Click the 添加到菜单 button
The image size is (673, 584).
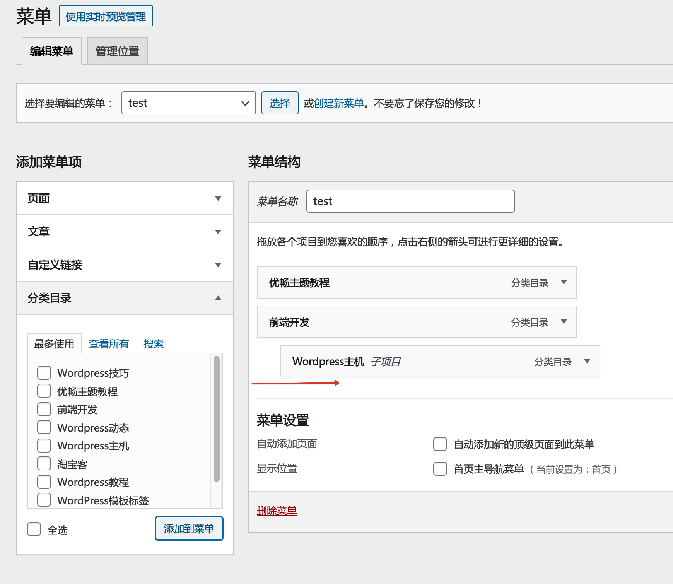pyautogui.click(x=189, y=528)
